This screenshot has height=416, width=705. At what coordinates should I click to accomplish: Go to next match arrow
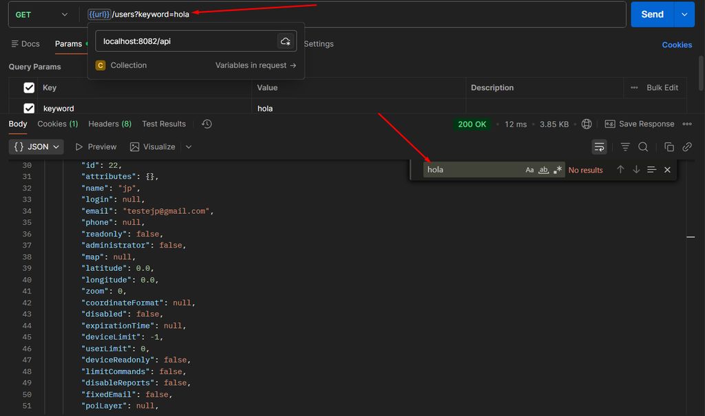636,169
